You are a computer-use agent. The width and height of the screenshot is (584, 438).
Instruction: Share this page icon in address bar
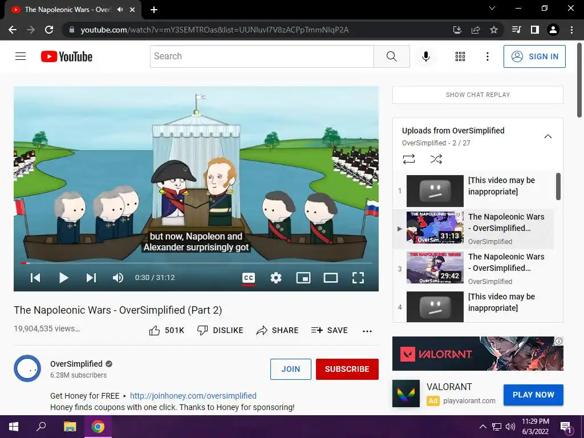tap(475, 30)
